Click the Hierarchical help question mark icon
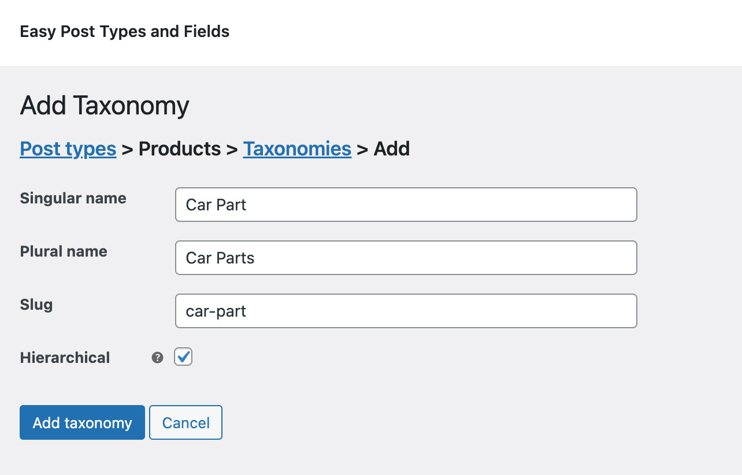Image resolution: width=742 pixels, height=475 pixels. click(157, 357)
